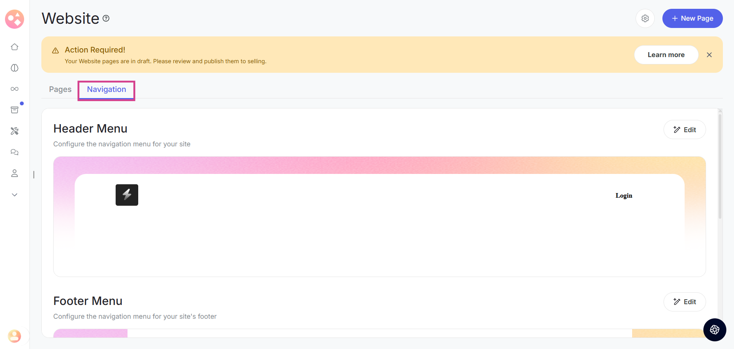Select the Navigation tab

[x=106, y=89]
